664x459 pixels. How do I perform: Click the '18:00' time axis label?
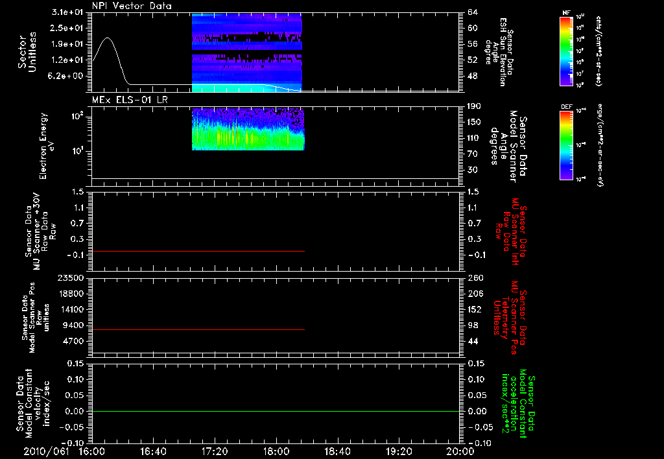[276, 451]
